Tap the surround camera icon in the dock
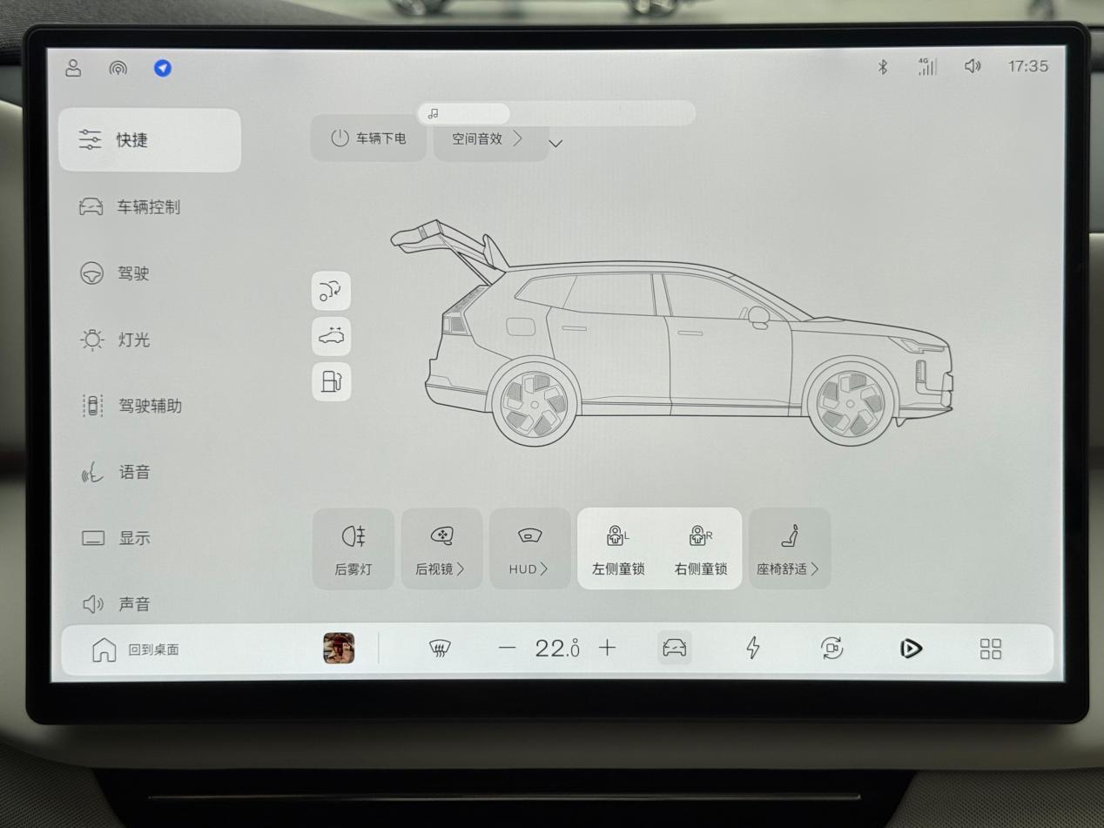The image size is (1104, 828). (832, 648)
